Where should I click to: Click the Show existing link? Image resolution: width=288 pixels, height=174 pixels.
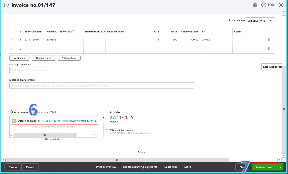[53, 139]
